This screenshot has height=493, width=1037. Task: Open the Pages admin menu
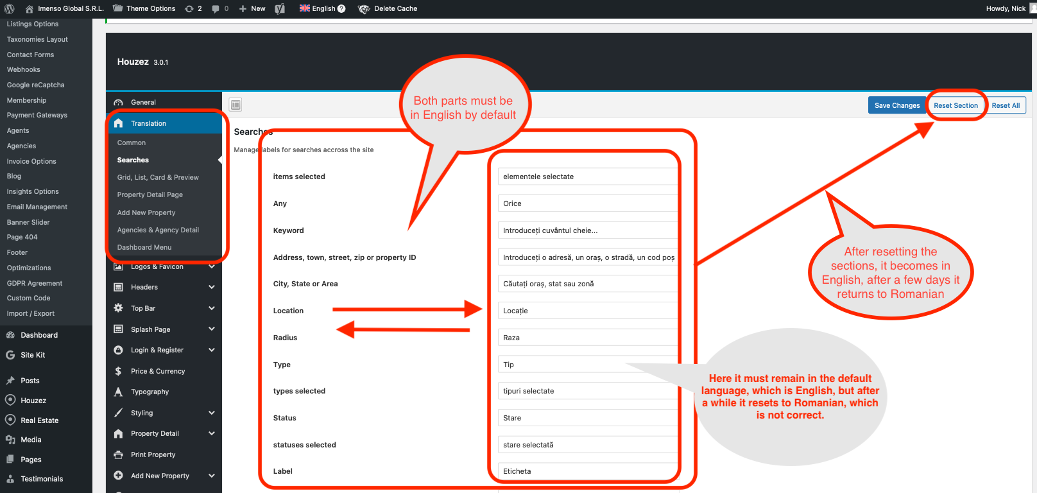click(x=31, y=460)
